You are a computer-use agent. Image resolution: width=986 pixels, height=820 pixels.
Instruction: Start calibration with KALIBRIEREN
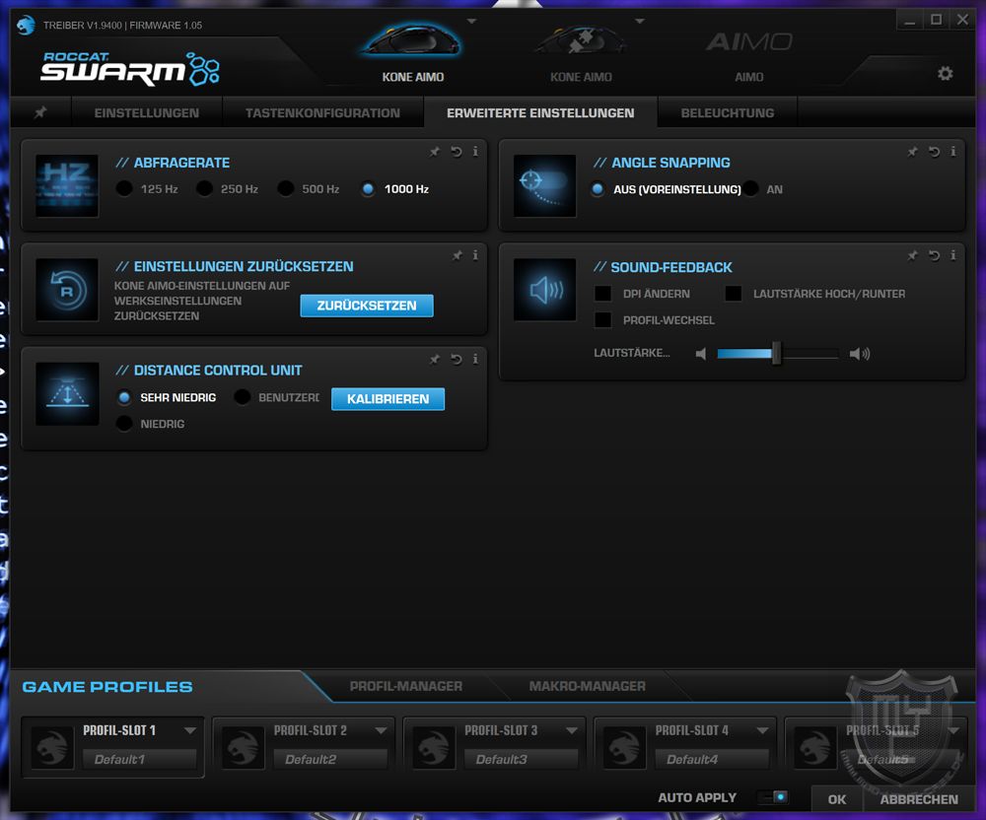(387, 399)
